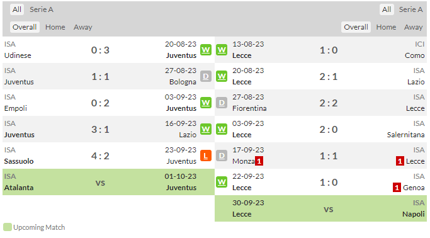Click the W badge for Juventus vs Lazio
430x238 pixels.
coord(206,129)
